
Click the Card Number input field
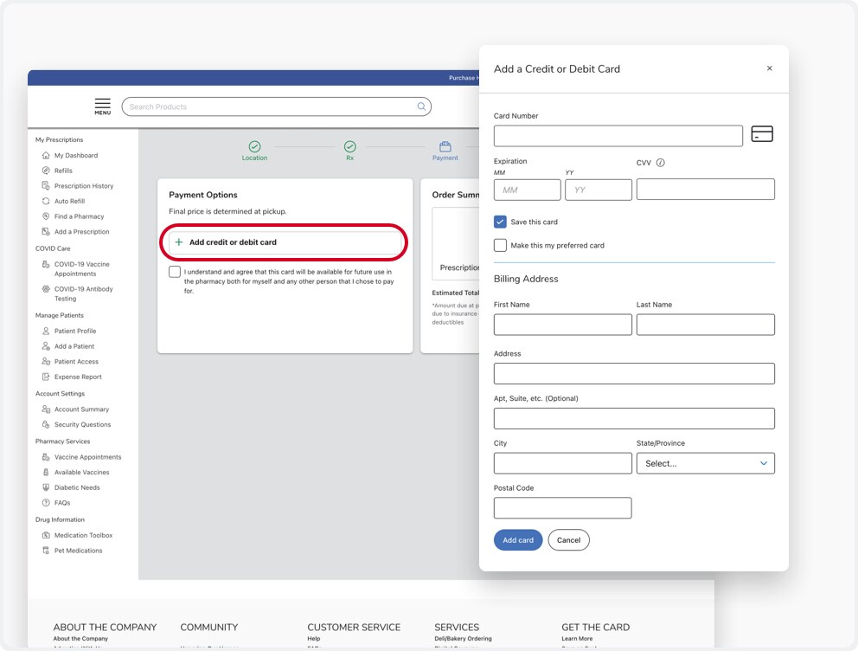pyautogui.click(x=618, y=136)
